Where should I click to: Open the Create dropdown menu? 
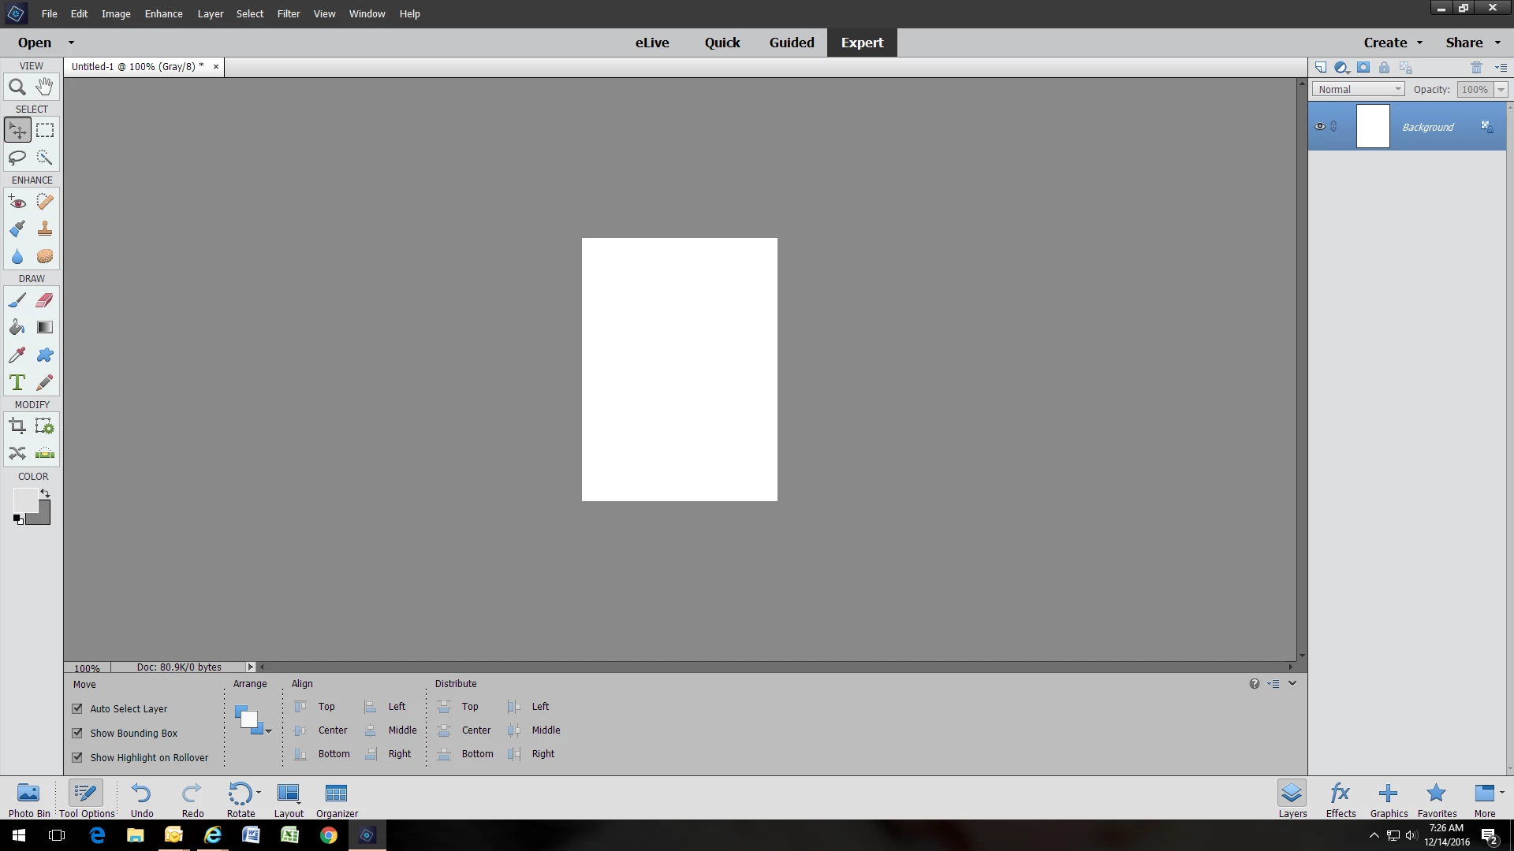tap(1393, 43)
